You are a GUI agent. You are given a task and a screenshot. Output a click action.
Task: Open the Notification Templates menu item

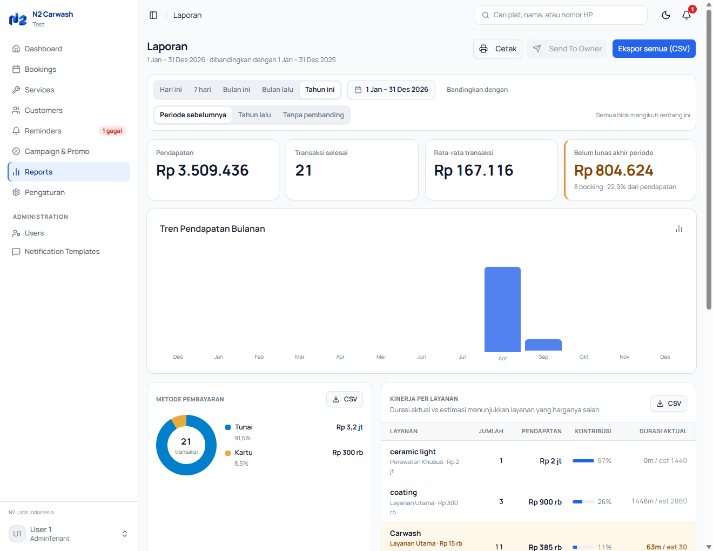[x=69, y=252]
